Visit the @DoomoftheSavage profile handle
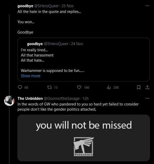The width and height of the screenshot is (154, 164). coord(62,99)
